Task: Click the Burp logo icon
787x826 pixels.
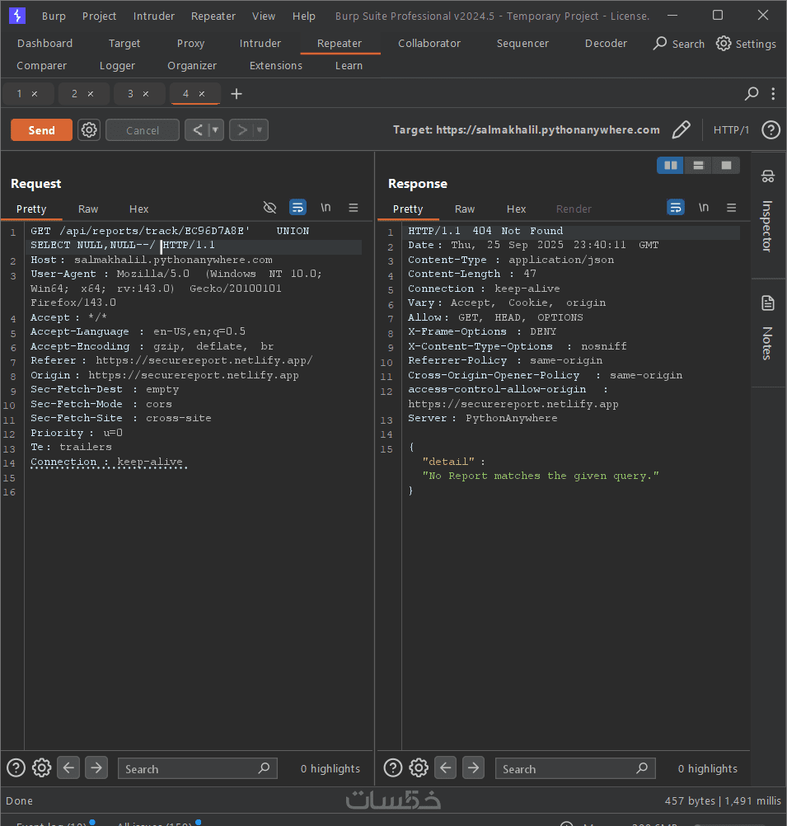Action: [x=16, y=16]
